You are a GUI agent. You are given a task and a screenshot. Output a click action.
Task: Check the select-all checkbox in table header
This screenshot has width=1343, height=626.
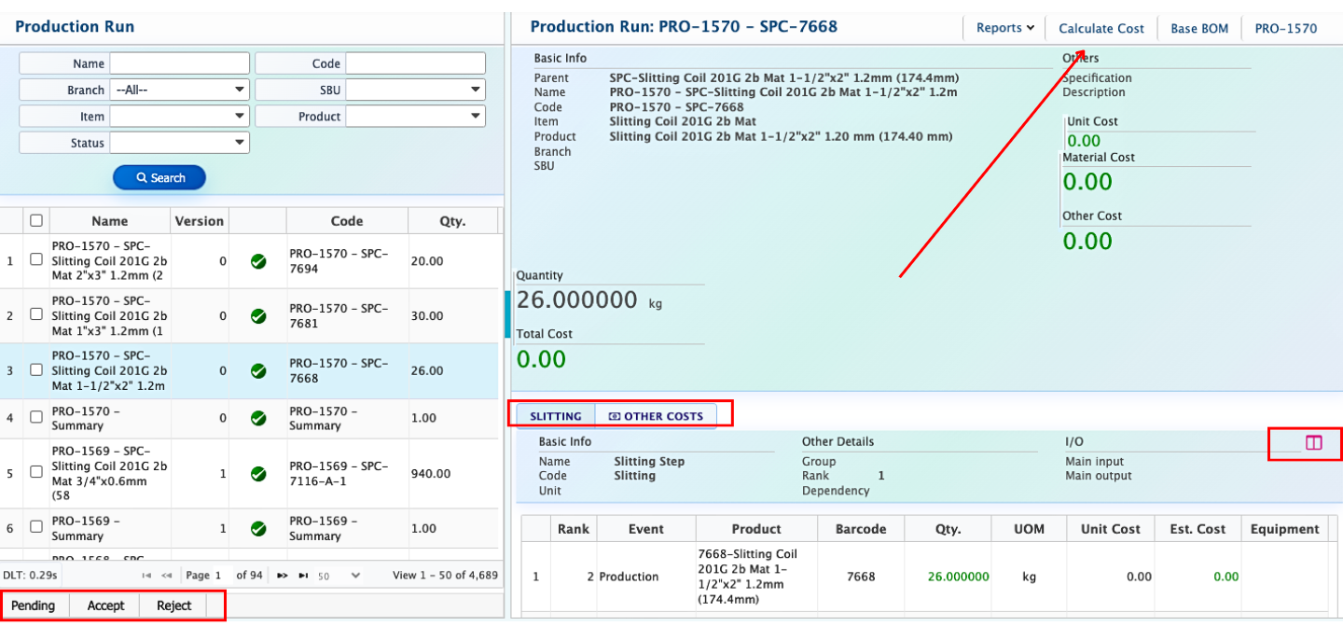coord(36,221)
